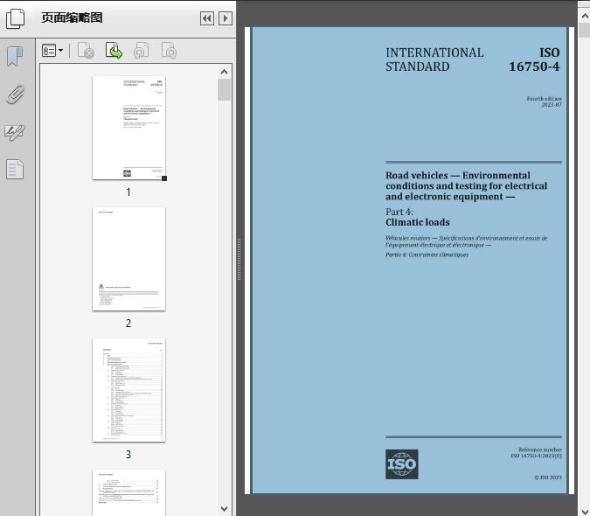Click the delete pages icon

coord(86,51)
